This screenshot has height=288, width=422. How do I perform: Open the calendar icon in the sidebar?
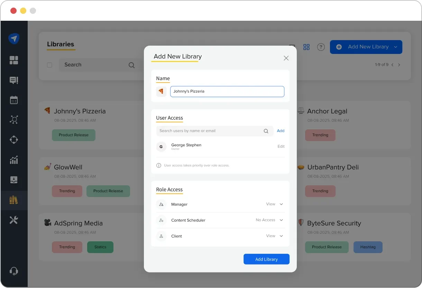click(x=14, y=100)
